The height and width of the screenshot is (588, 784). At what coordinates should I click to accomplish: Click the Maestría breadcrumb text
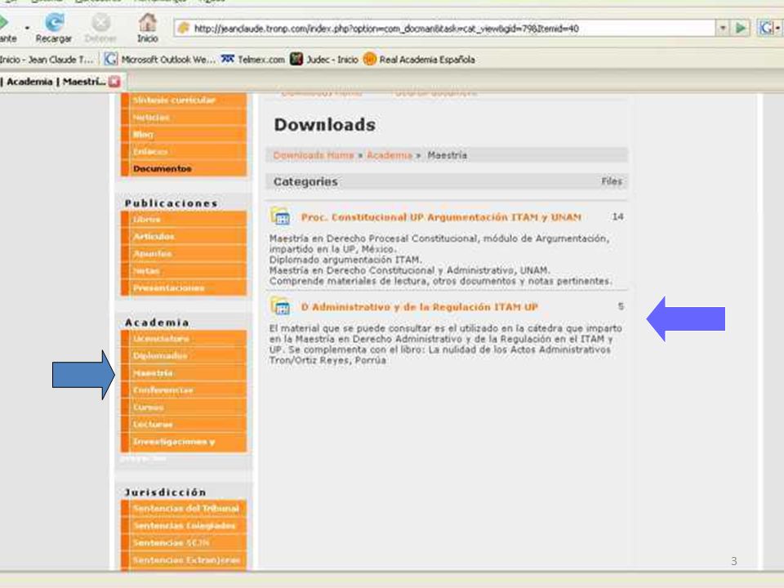pos(447,155)
